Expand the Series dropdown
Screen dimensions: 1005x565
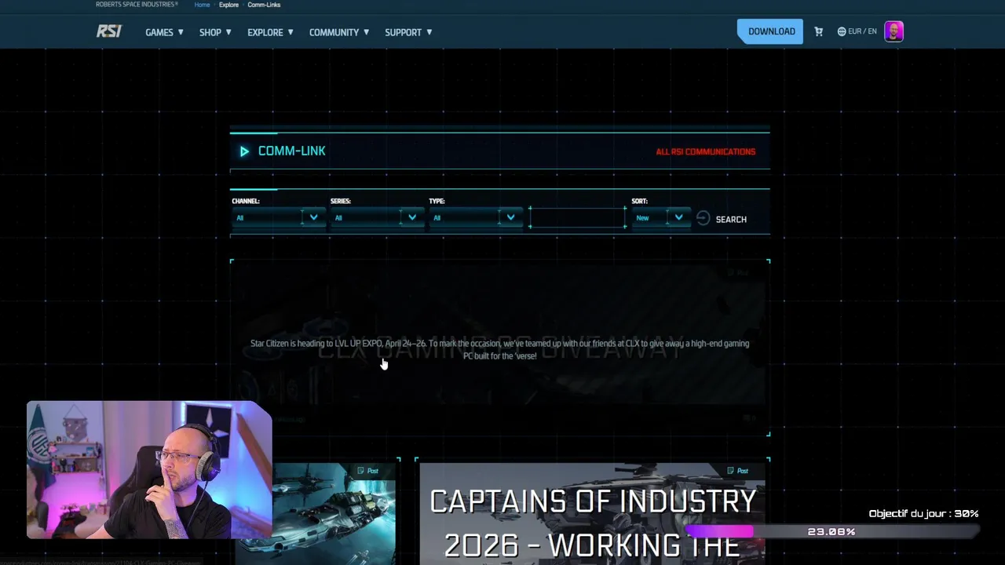(x=377, y=218)
